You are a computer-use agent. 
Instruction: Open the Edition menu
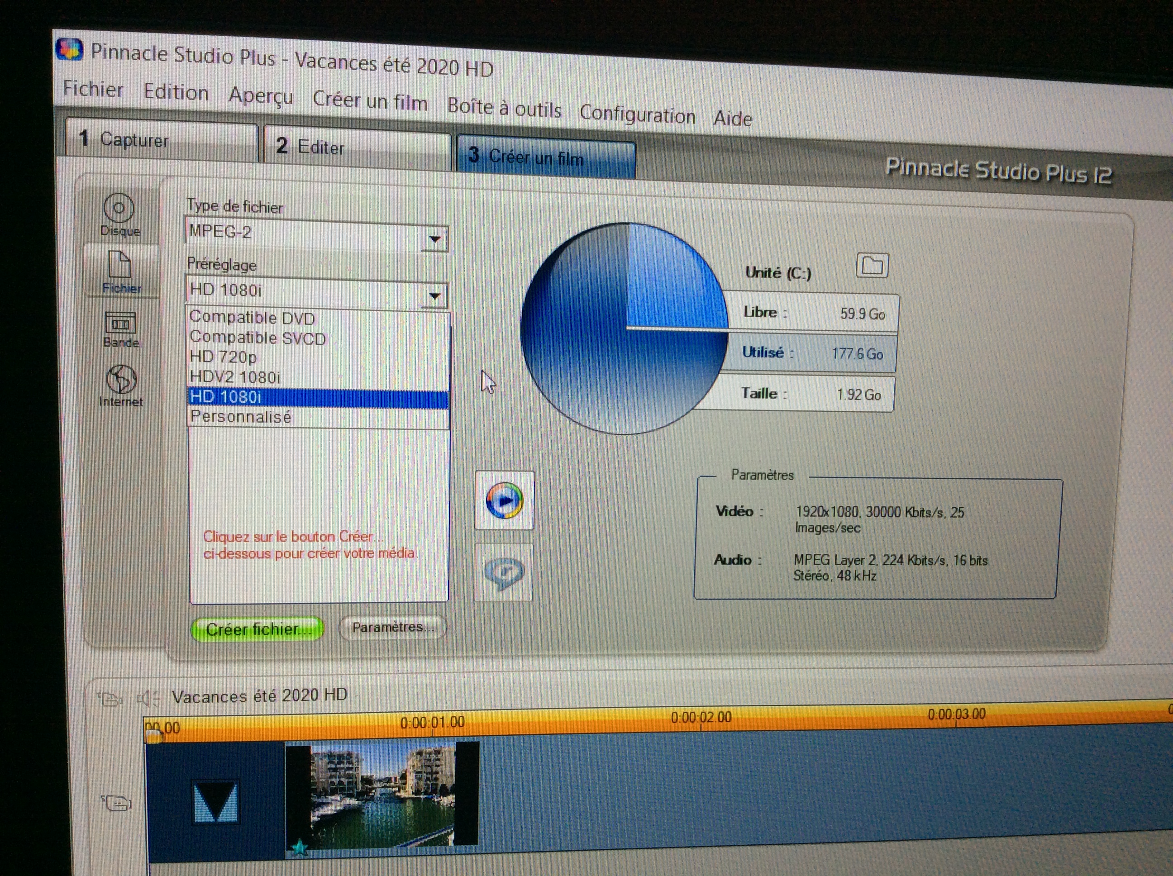[176, 92]
